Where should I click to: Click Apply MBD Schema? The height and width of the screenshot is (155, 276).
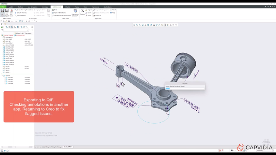click(x=59, y=13)
